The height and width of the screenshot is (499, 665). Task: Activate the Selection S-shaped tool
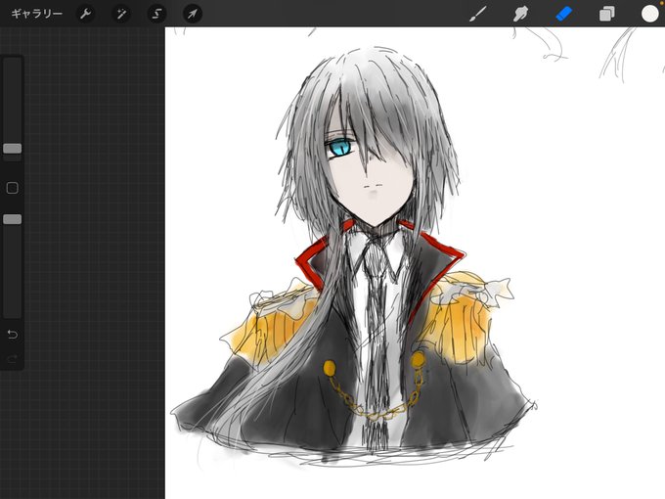[x=156, y=14]
